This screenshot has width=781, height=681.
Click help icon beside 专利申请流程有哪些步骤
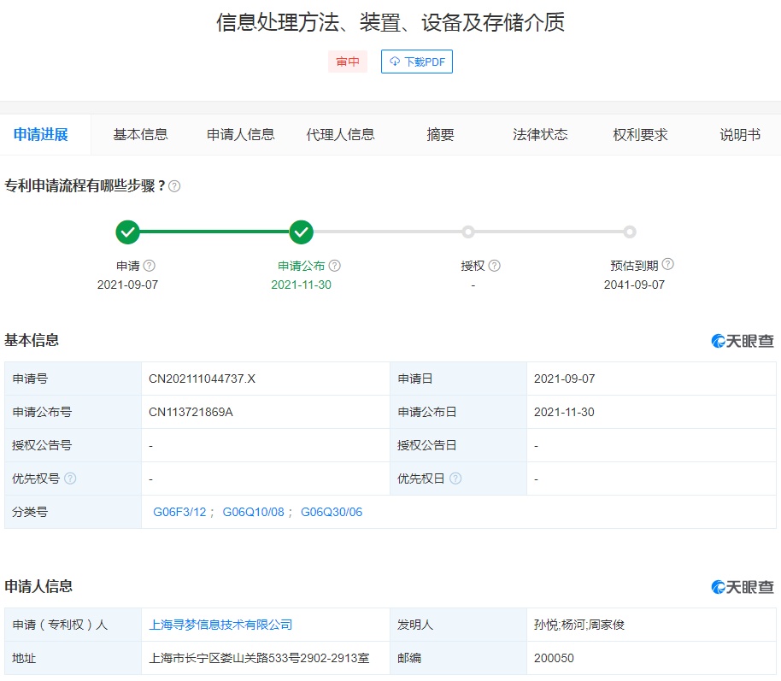[x=174, y=186]
